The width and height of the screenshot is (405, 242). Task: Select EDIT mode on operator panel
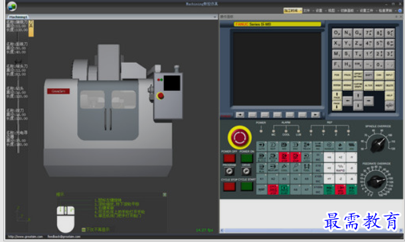(x=273, y=147)
